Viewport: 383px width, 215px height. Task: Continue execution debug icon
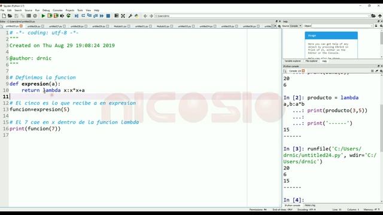pos(102,16)
